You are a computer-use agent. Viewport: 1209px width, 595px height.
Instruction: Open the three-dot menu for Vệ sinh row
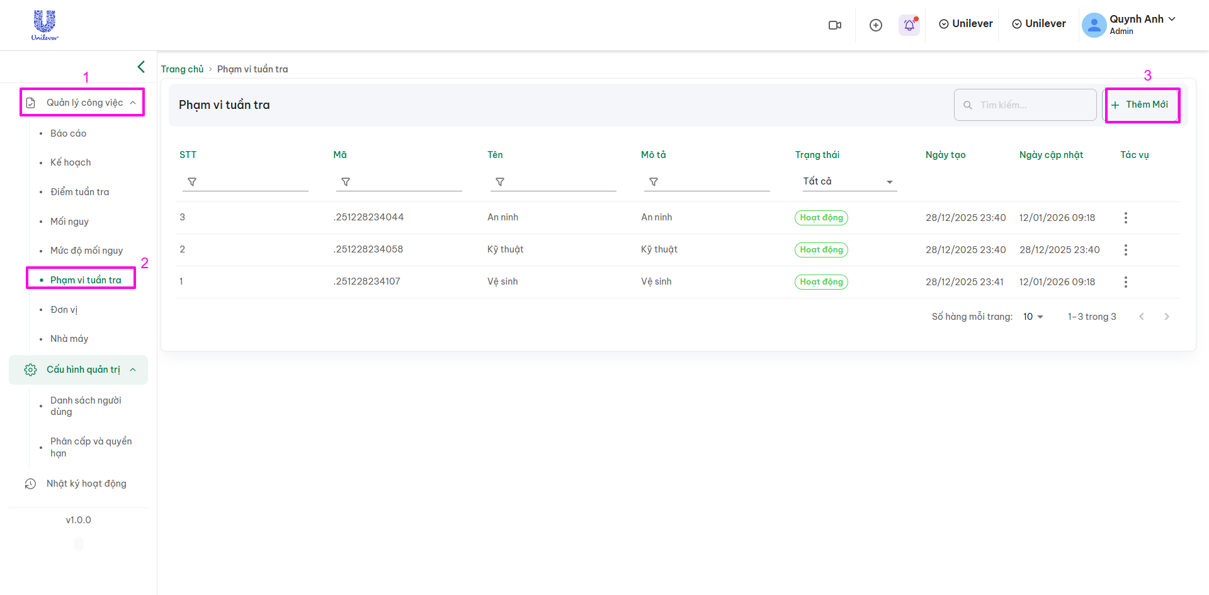[x=1125, y=282]
